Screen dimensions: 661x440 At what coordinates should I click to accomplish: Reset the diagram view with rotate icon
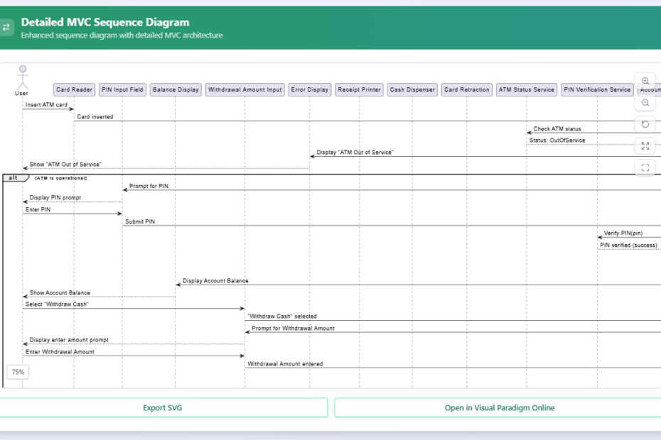pos(645,124)
